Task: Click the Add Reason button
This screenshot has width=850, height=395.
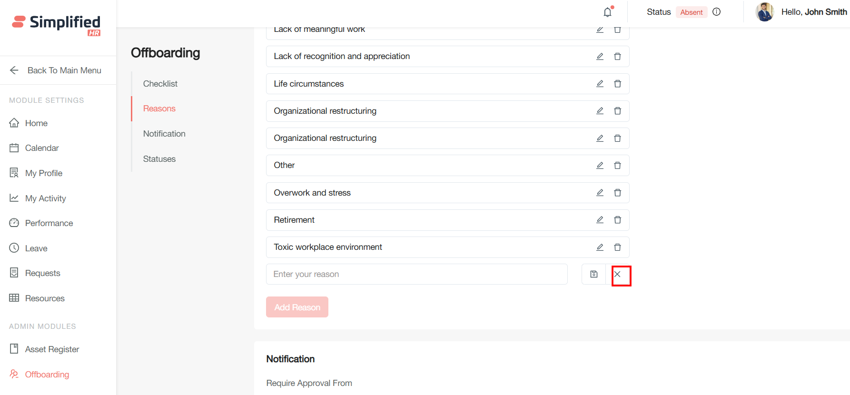Action: pyautogui.click(x=297, y=307)
